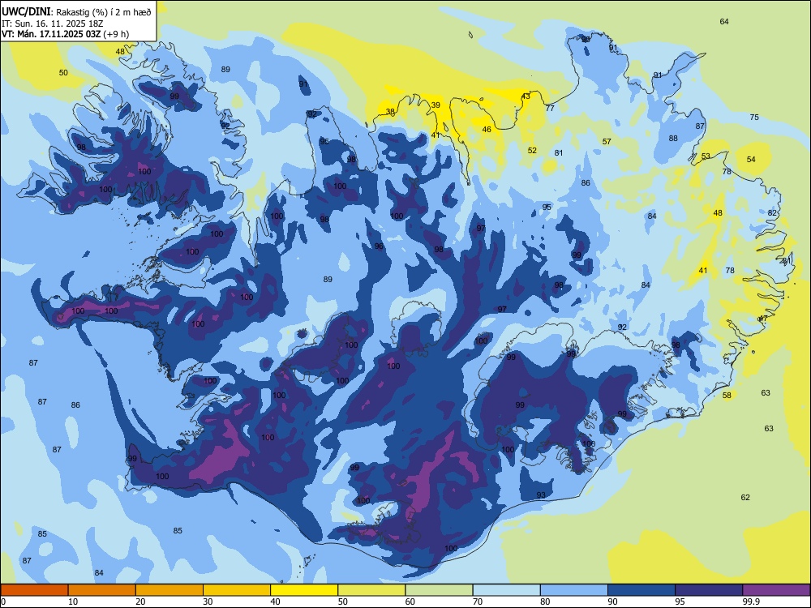Click the map value 96
The height and width of the screenshot is (608, 811).
click(379, 246)
